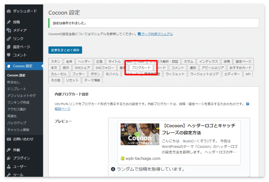269x182 pixels.
Task: Click the book icon before テーマ利用マニュアル
Action: [139, 34]
